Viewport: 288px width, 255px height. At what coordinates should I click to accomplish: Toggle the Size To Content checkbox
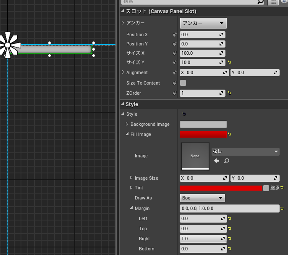click(183, 83)
